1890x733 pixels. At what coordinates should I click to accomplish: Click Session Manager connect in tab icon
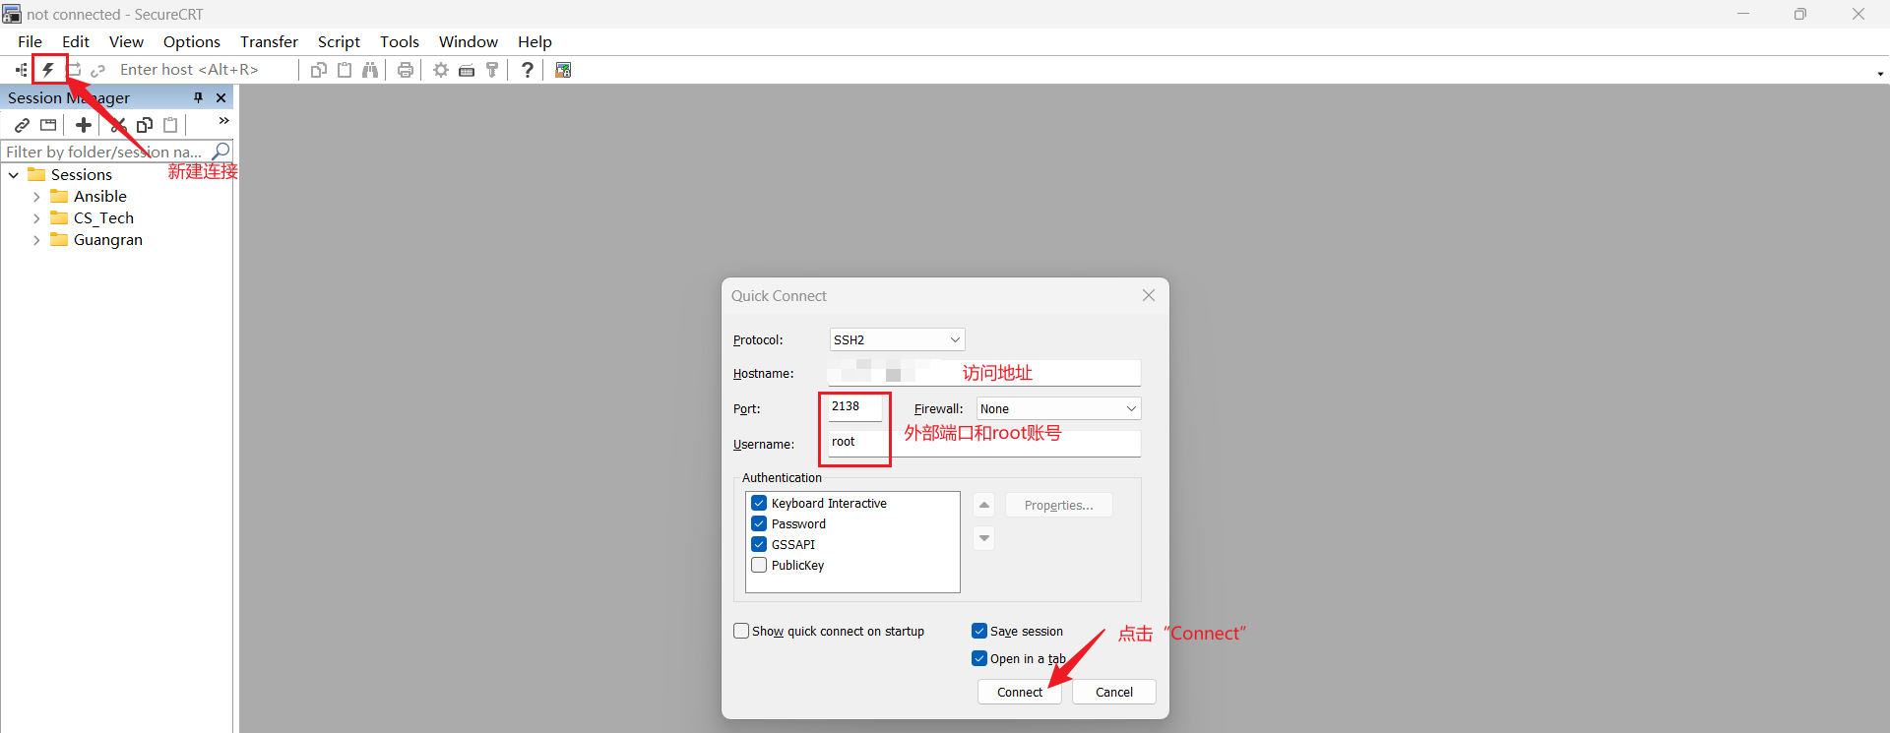tap(48, 125)
